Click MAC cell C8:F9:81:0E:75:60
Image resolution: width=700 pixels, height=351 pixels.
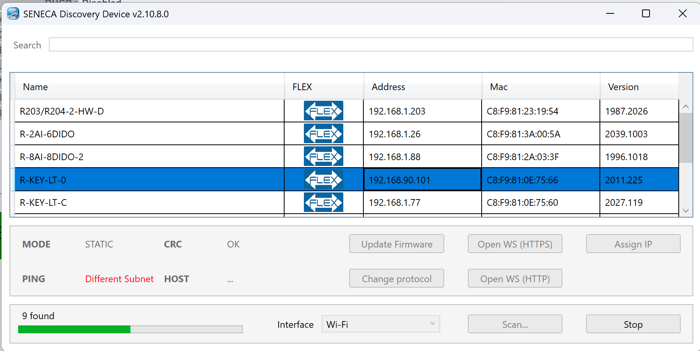point(541,203)
